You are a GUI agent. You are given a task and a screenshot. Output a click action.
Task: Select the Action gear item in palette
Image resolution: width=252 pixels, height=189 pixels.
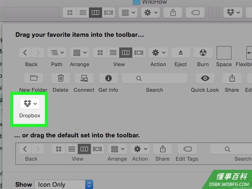pyautogui.click(x=158, y=53)
